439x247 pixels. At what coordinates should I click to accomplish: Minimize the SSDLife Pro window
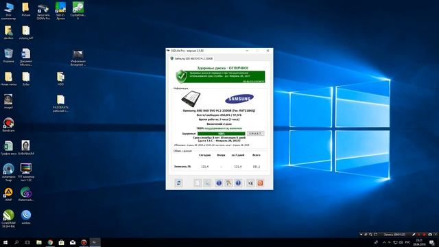pos(247,51)
